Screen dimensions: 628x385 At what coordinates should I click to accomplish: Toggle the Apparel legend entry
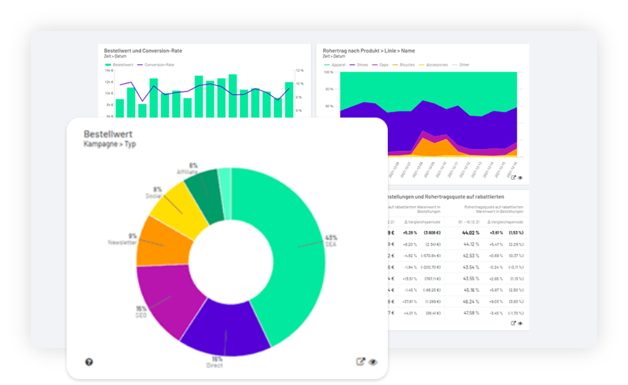coord(335,65)
